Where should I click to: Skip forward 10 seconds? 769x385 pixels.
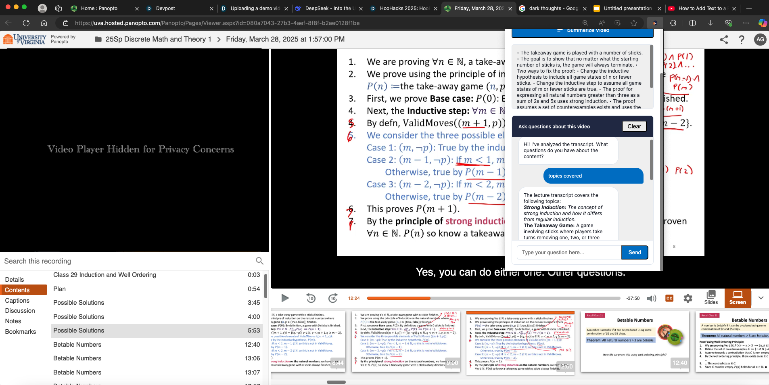pyautogui.click(x=333, y=298)
